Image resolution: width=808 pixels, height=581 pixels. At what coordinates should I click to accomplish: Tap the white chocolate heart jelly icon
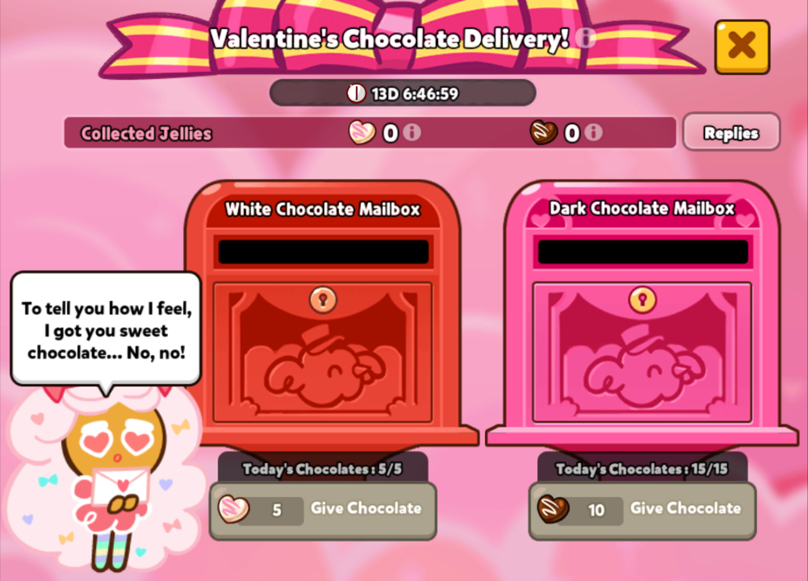click(x=362, y=132)
